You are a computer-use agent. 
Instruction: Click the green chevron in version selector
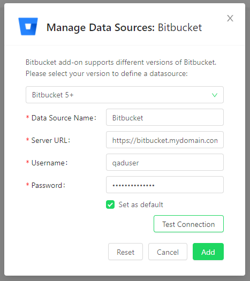(x=215, y=95)
